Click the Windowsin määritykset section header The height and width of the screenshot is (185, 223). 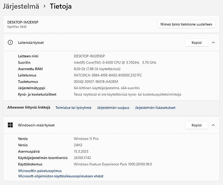coord(111,125)
